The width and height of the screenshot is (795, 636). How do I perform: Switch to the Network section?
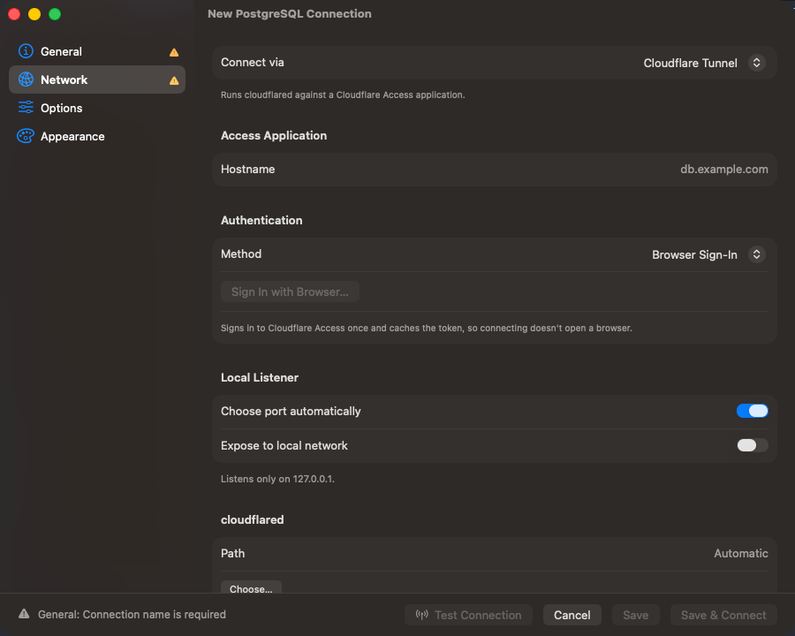point(97,79)
